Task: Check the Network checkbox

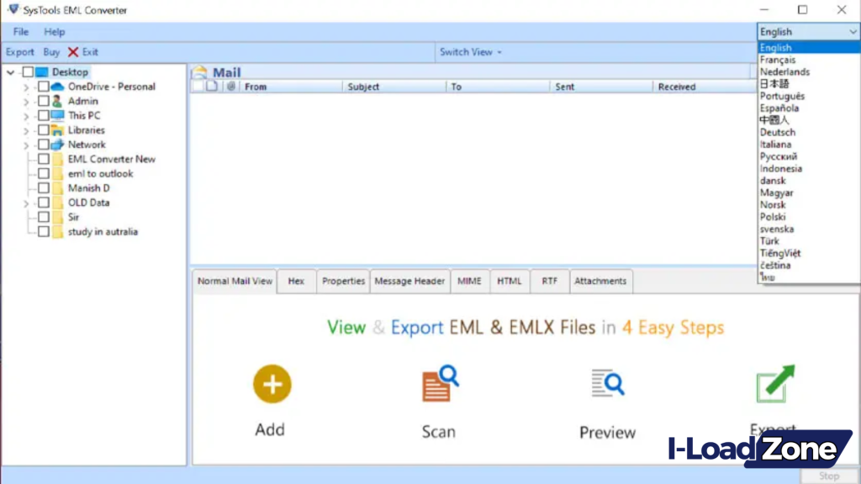Action: [x=44, y=145]
